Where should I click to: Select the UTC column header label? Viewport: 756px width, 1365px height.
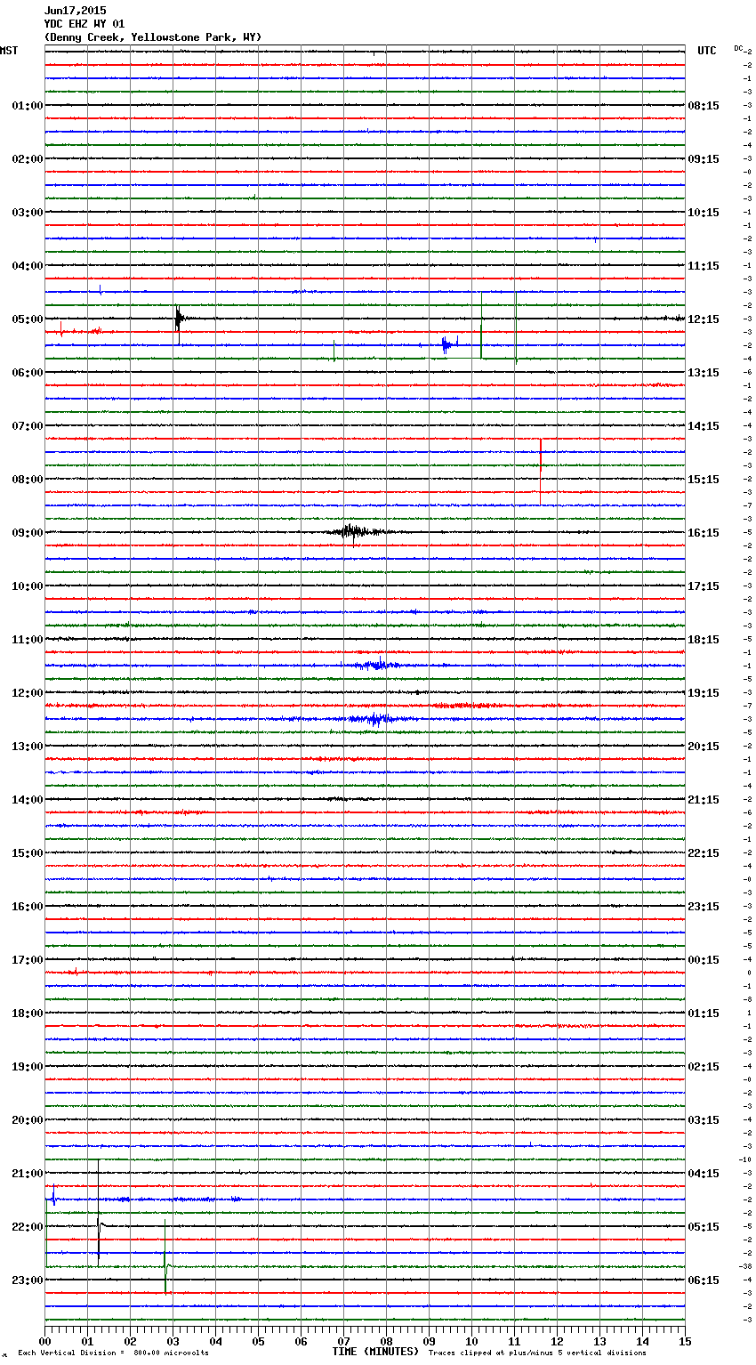[x=706, y=51]
